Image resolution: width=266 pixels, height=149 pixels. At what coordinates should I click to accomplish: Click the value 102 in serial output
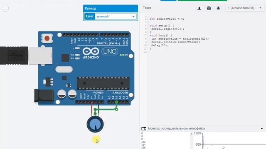(x=143, y=142)
